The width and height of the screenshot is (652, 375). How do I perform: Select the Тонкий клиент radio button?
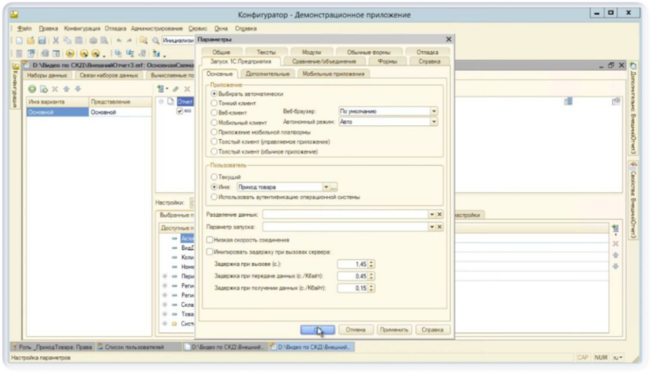coord(214,103)
